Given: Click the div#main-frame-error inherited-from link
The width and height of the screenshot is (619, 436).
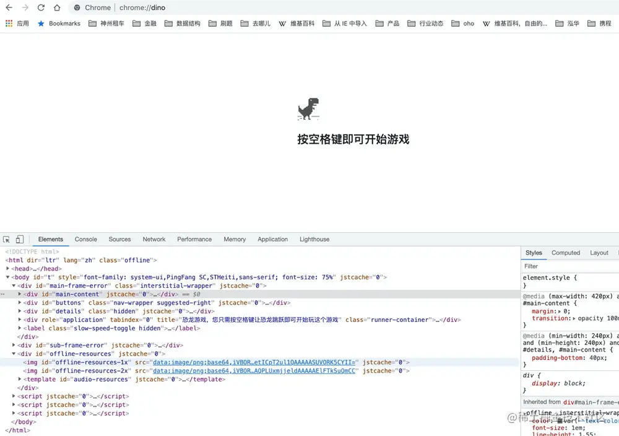Looking at the screenshot, I should click(591, 402).
